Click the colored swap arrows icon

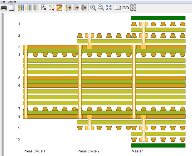click(x=51, y=8)
